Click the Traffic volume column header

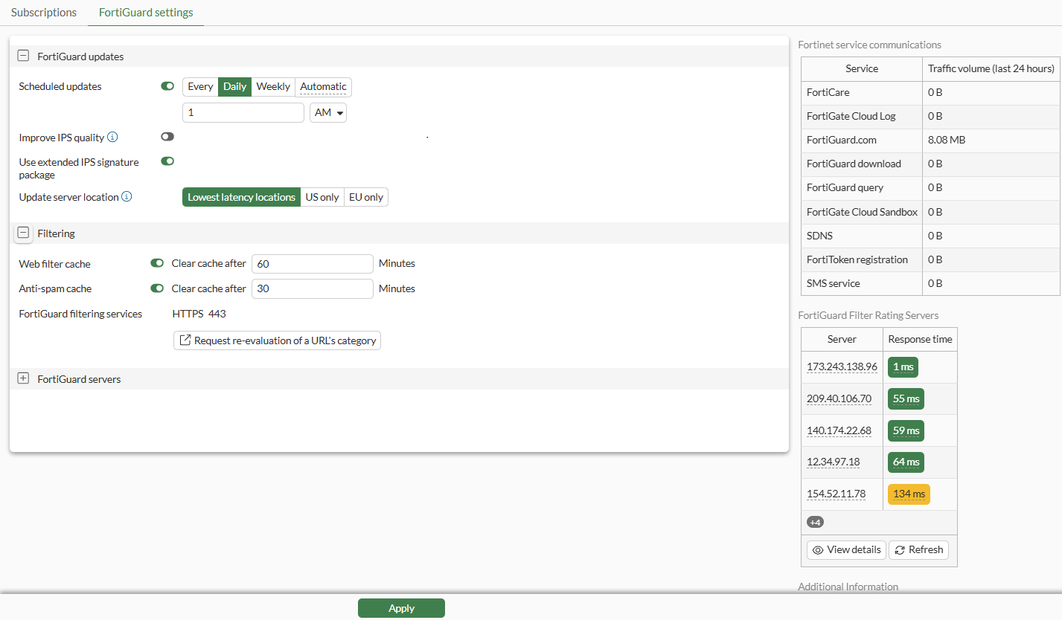[x=991, y=68]
